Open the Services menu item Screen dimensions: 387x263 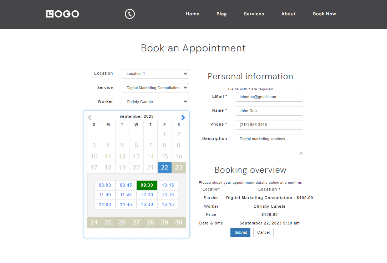tap(254, 14)
